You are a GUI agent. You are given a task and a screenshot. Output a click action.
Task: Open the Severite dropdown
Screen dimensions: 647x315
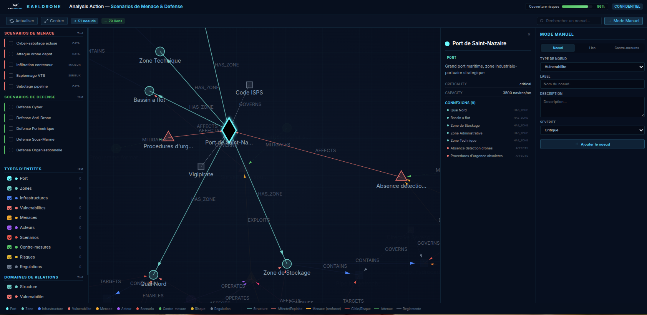tap(592, 130)
